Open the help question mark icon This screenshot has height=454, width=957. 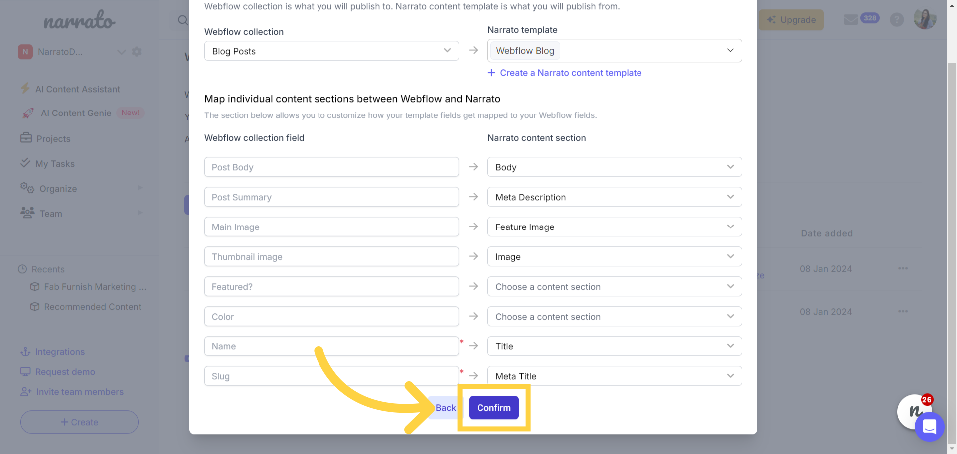coord(897,20)
